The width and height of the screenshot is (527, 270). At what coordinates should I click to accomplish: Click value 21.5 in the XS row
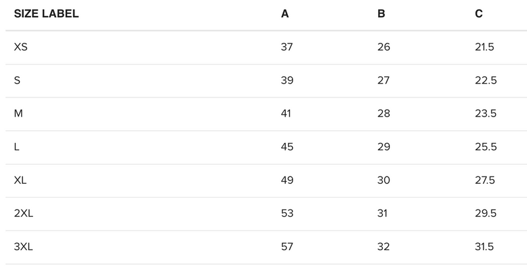click(x=485, y=47)
